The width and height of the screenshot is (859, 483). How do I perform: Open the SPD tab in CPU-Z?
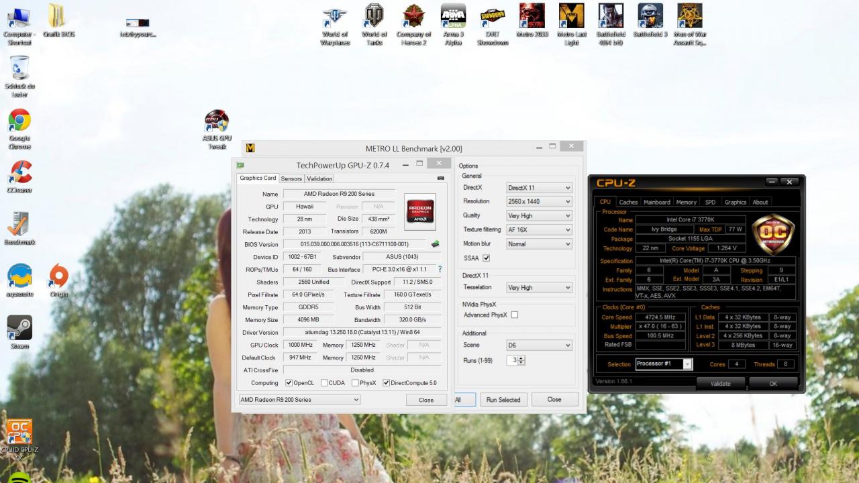click(x=710, y=202)
